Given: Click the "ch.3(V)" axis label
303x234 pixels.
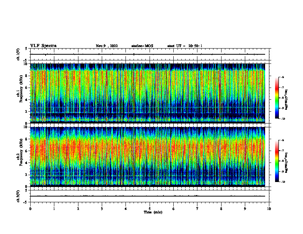Looking at the screenshot, I should point(18,196).
